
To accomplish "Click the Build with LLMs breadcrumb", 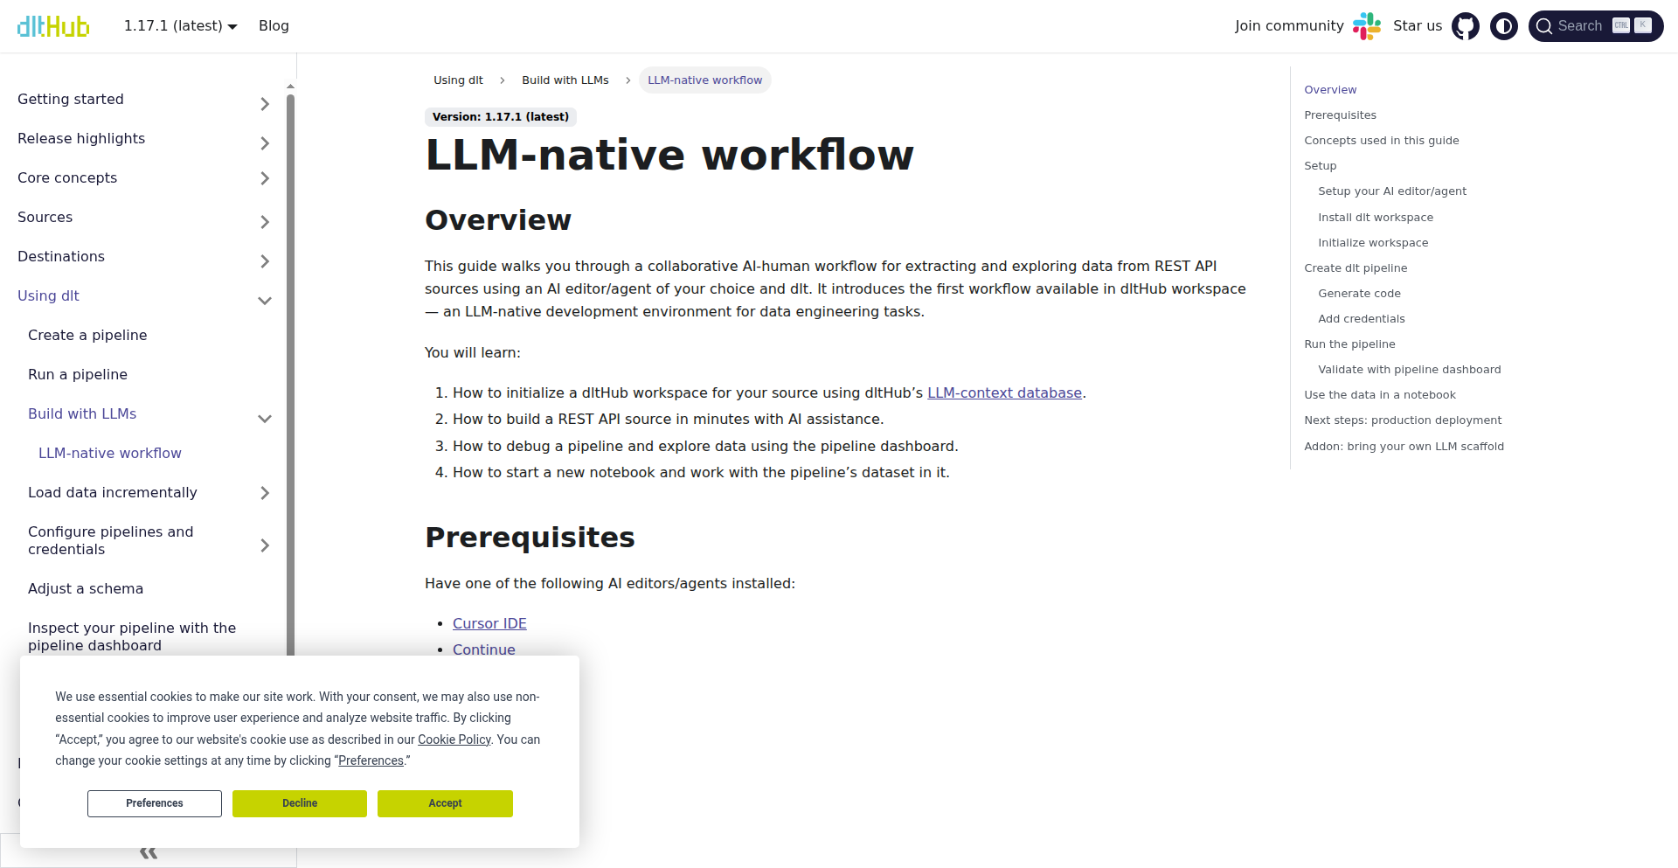I will tap(565, 80).
